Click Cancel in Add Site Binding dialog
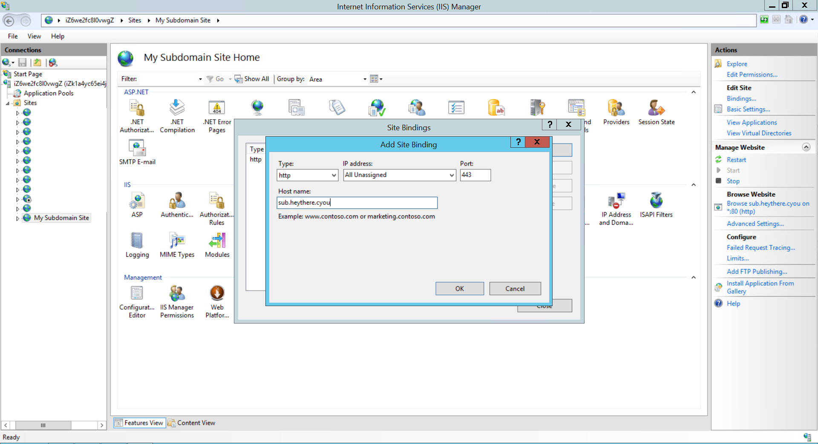Screen dimensions: 818x444 [x=515, y=289]
